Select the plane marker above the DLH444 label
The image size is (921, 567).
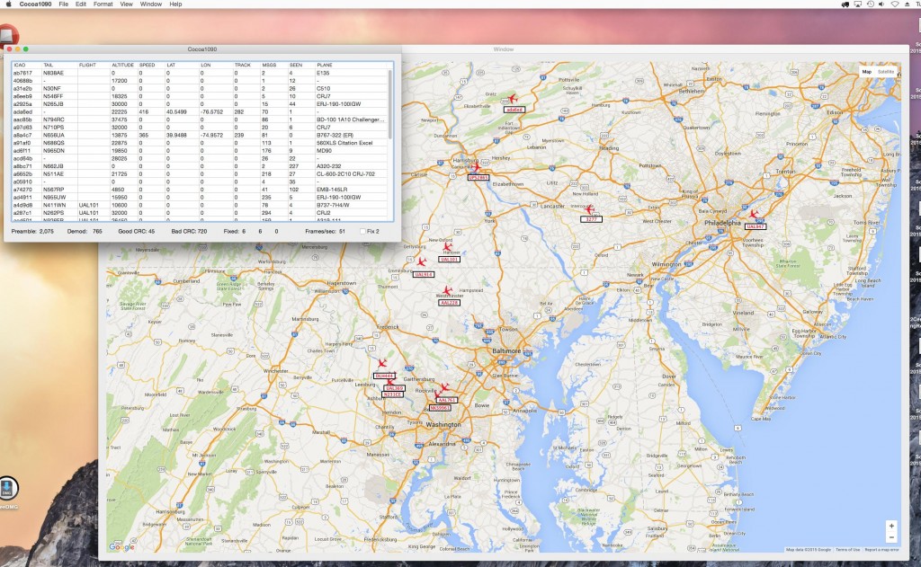(382, 364)
